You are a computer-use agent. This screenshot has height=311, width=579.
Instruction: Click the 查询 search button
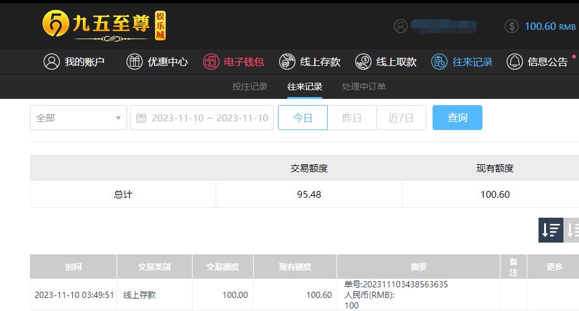(x=457, y=118)
